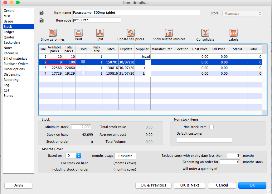
Task: Click the Update sell prices icon
Action: 130,33
